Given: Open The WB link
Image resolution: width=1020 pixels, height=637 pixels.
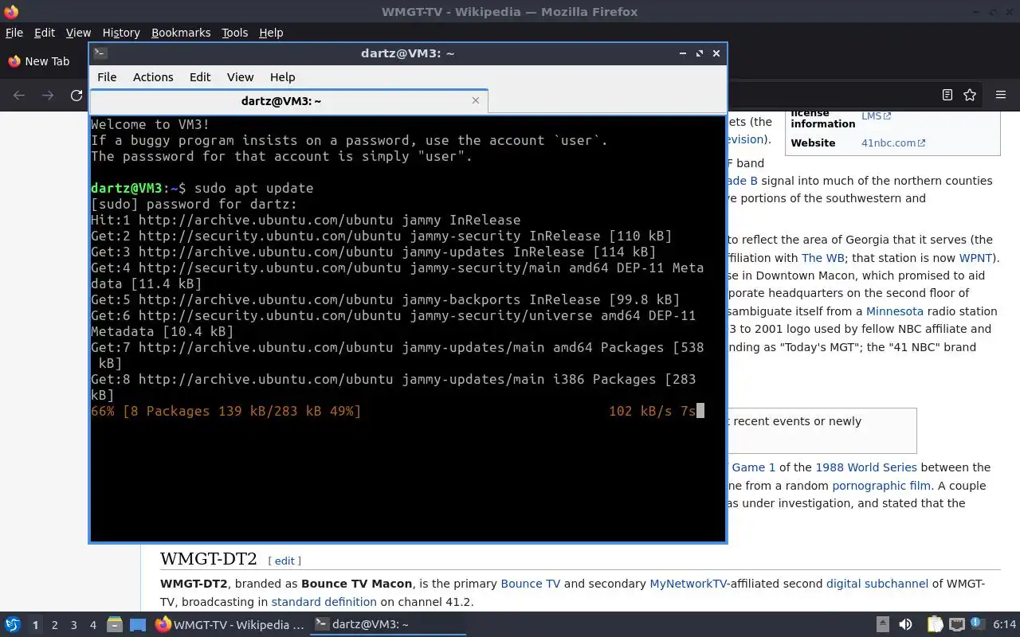Looking at the screenshot, I should click(x=823, y=258).
